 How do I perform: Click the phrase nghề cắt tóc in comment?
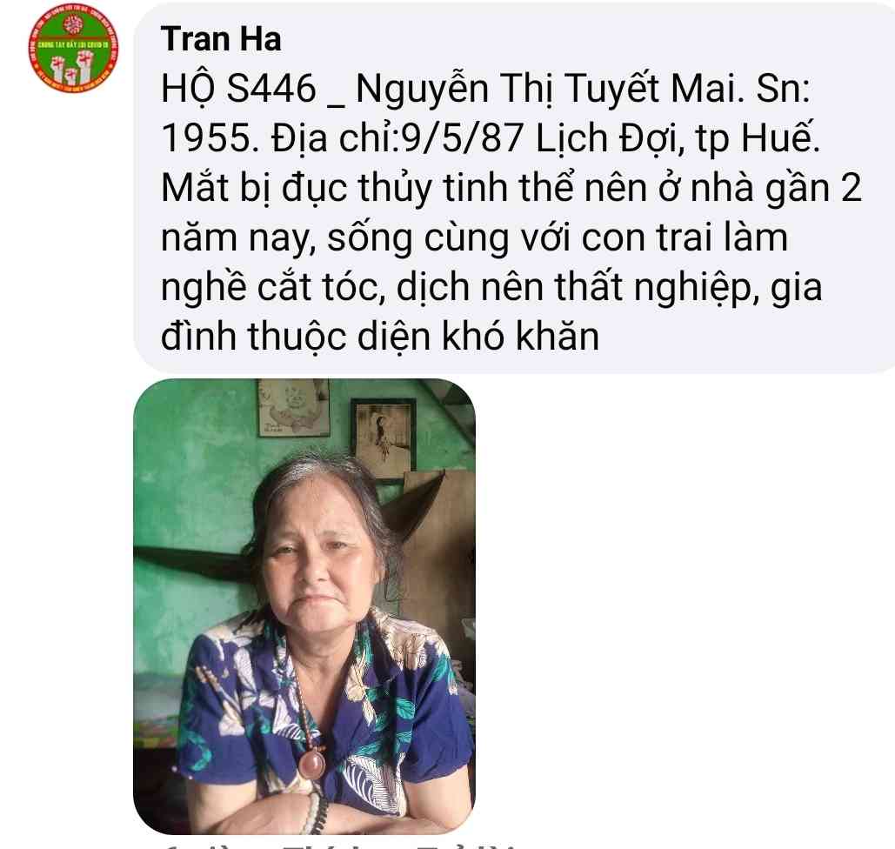(x=271, y=287)
